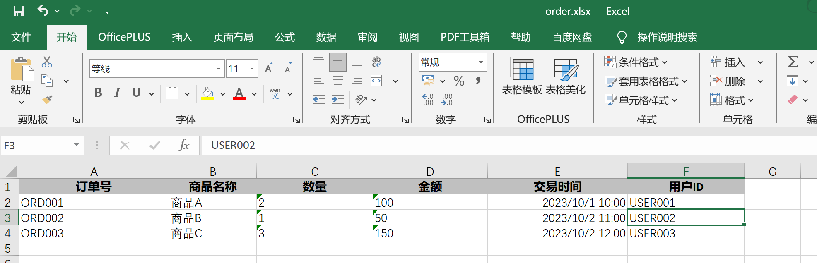Click the Merge and Center icon
817x263 pixels.
(376, 81)
